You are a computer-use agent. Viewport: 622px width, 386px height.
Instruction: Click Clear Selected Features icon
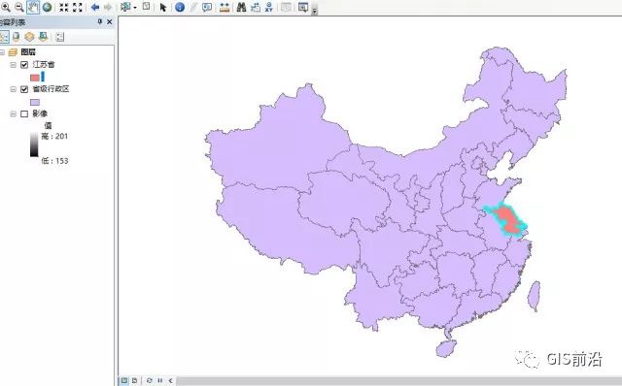pos(147,7)
